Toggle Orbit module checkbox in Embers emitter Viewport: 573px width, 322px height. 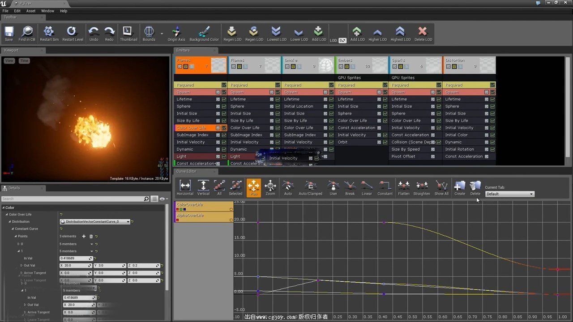(379, 142)
